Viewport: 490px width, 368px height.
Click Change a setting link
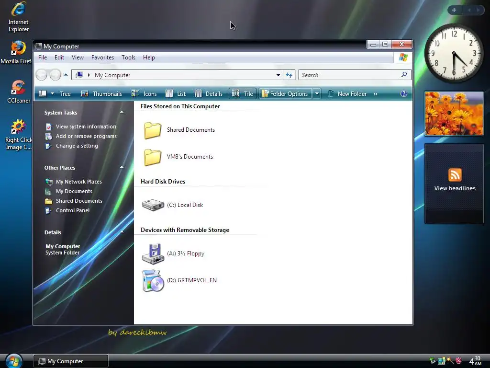pyautogui.click(x=77, y=146)
